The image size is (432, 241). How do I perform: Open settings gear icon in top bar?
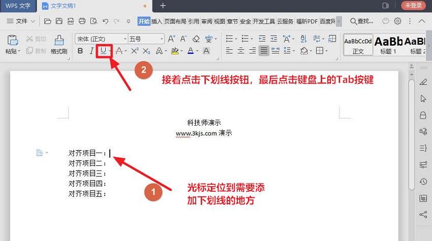(x=397, y=21)
